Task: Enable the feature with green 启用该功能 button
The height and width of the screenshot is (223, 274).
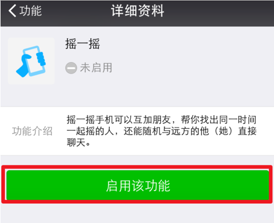Action: 138,185
